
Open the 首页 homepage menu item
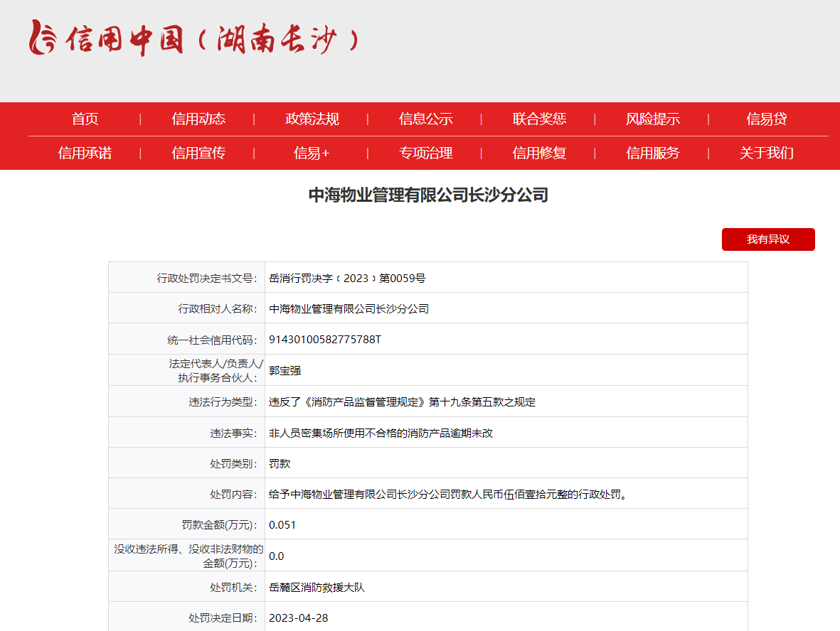click(x=85, y=119)
